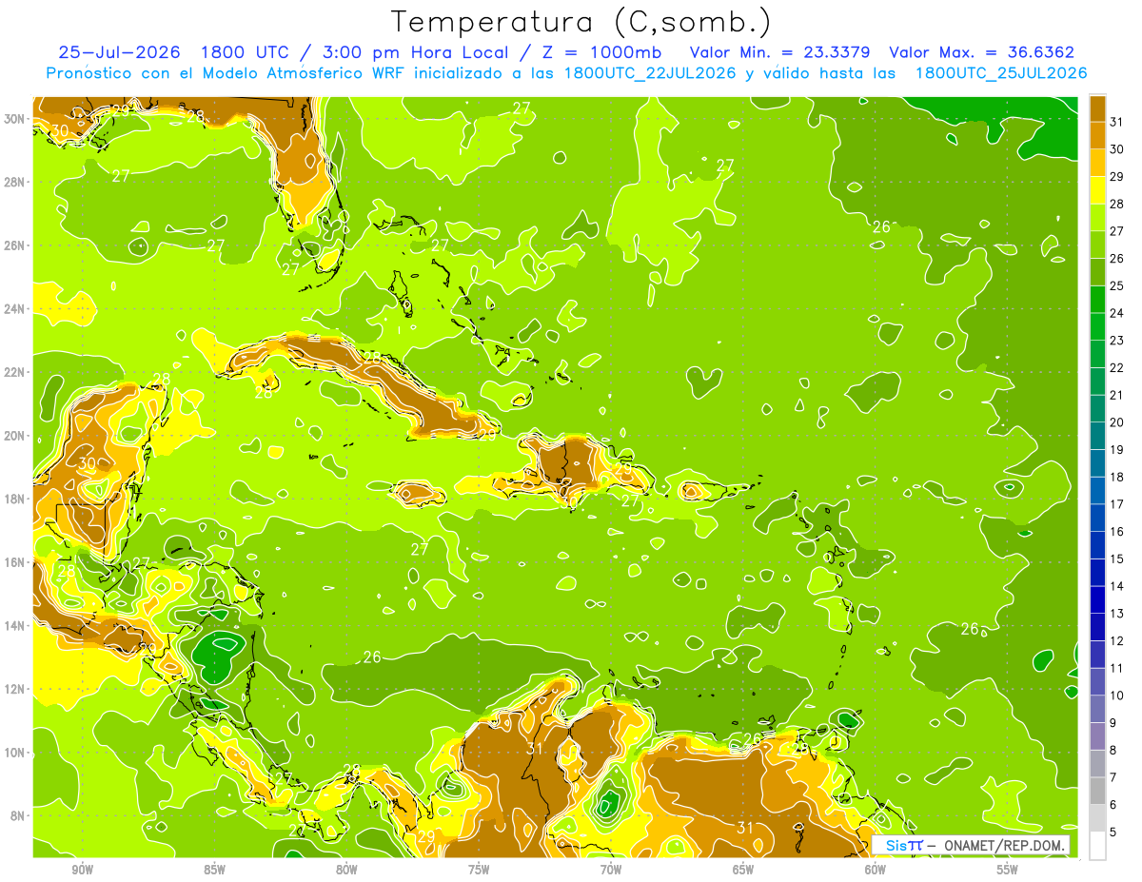1142x882 pixels.
Task: Click the '16N' latitude axis label
Action: [x=15, y=562]
